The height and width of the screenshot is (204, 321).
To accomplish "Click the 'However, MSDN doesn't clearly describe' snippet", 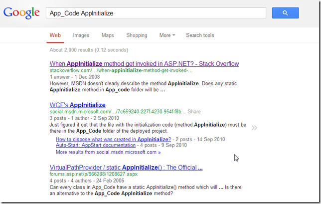I will pyautogui.click(x=143, y=87).
